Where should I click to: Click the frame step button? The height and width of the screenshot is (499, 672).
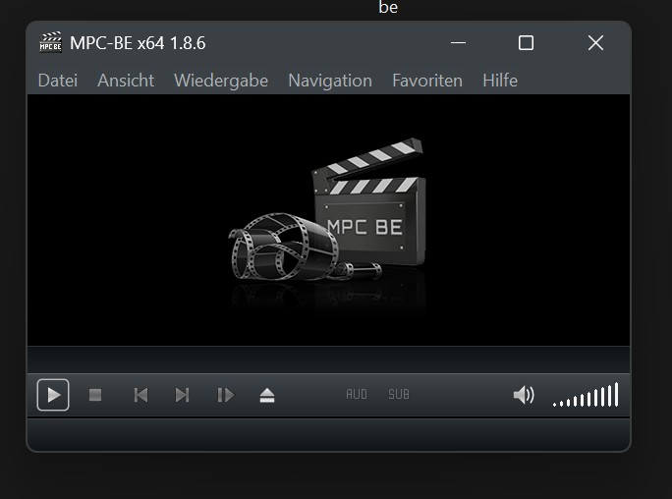tap(225, 395)
